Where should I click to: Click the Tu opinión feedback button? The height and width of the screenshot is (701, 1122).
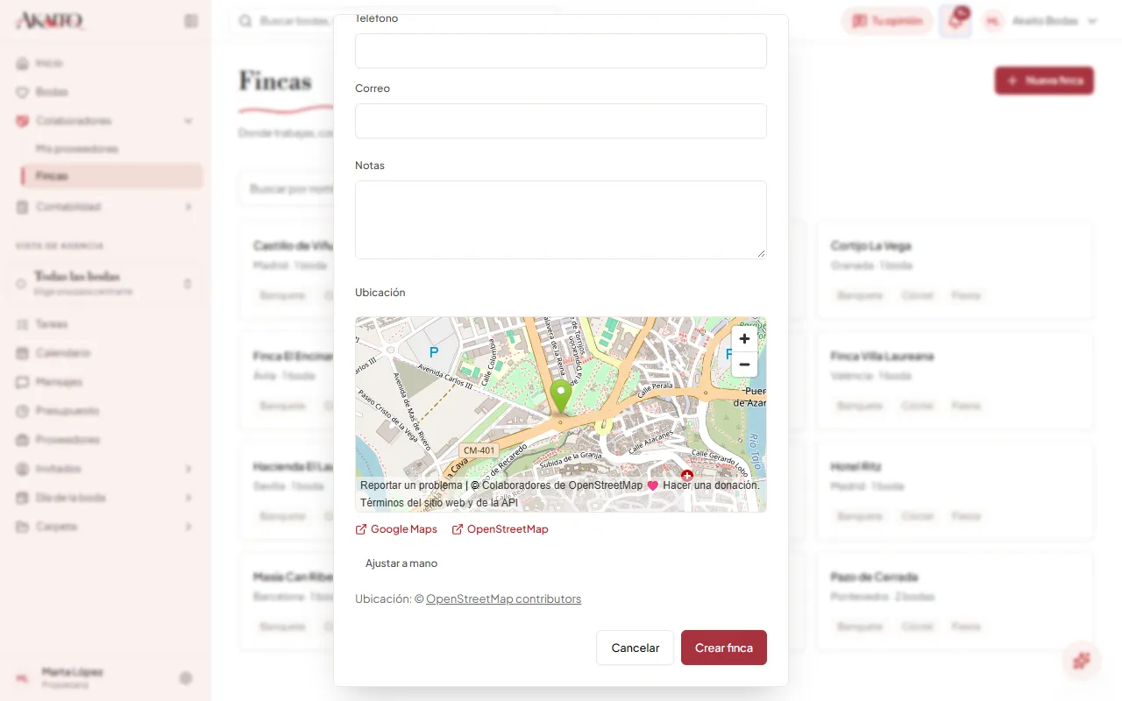888,21
